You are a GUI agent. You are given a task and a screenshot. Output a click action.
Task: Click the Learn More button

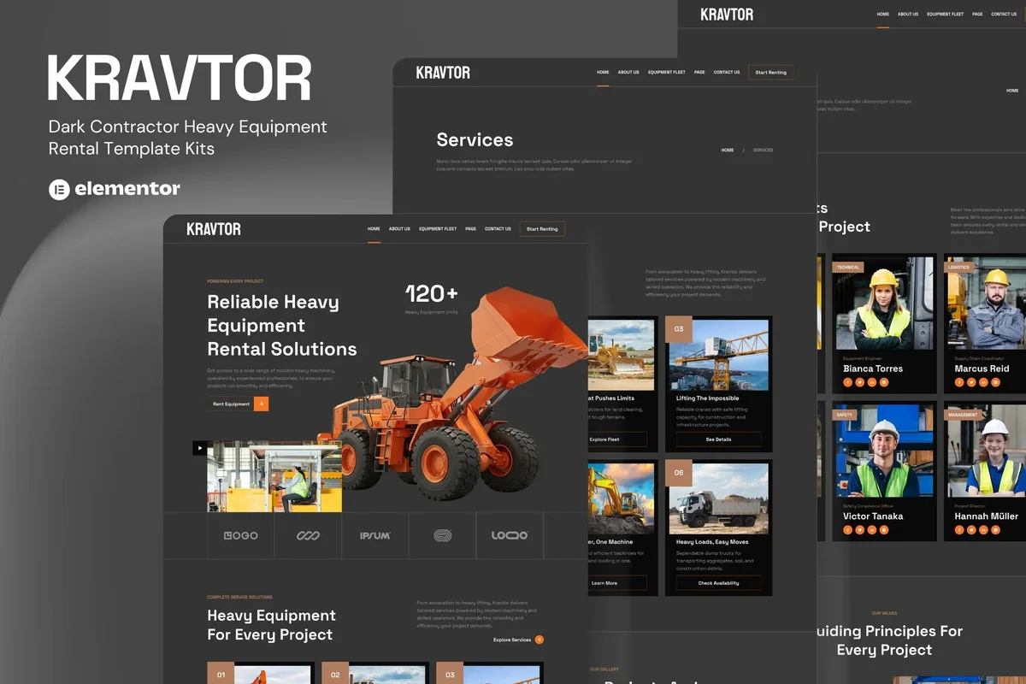pyautogui.click(x=616, y=583)
